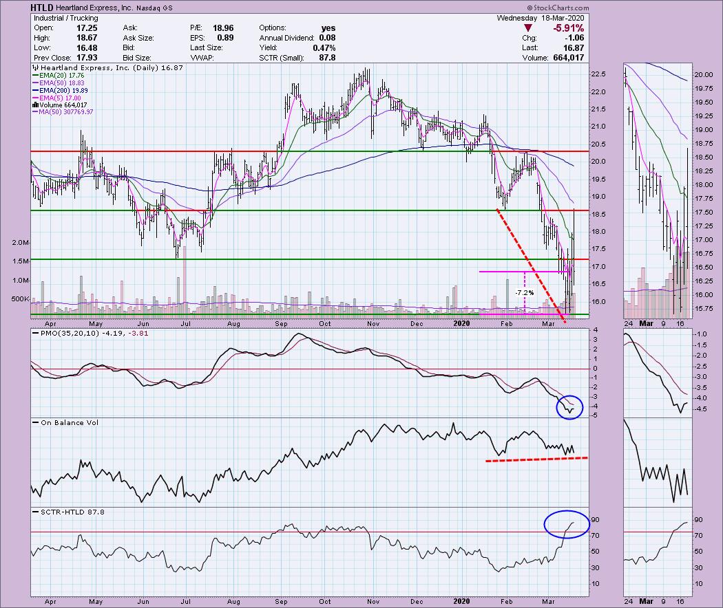Click the Last Size label
This screenshot has width=723, height=608.
point(206,48)
